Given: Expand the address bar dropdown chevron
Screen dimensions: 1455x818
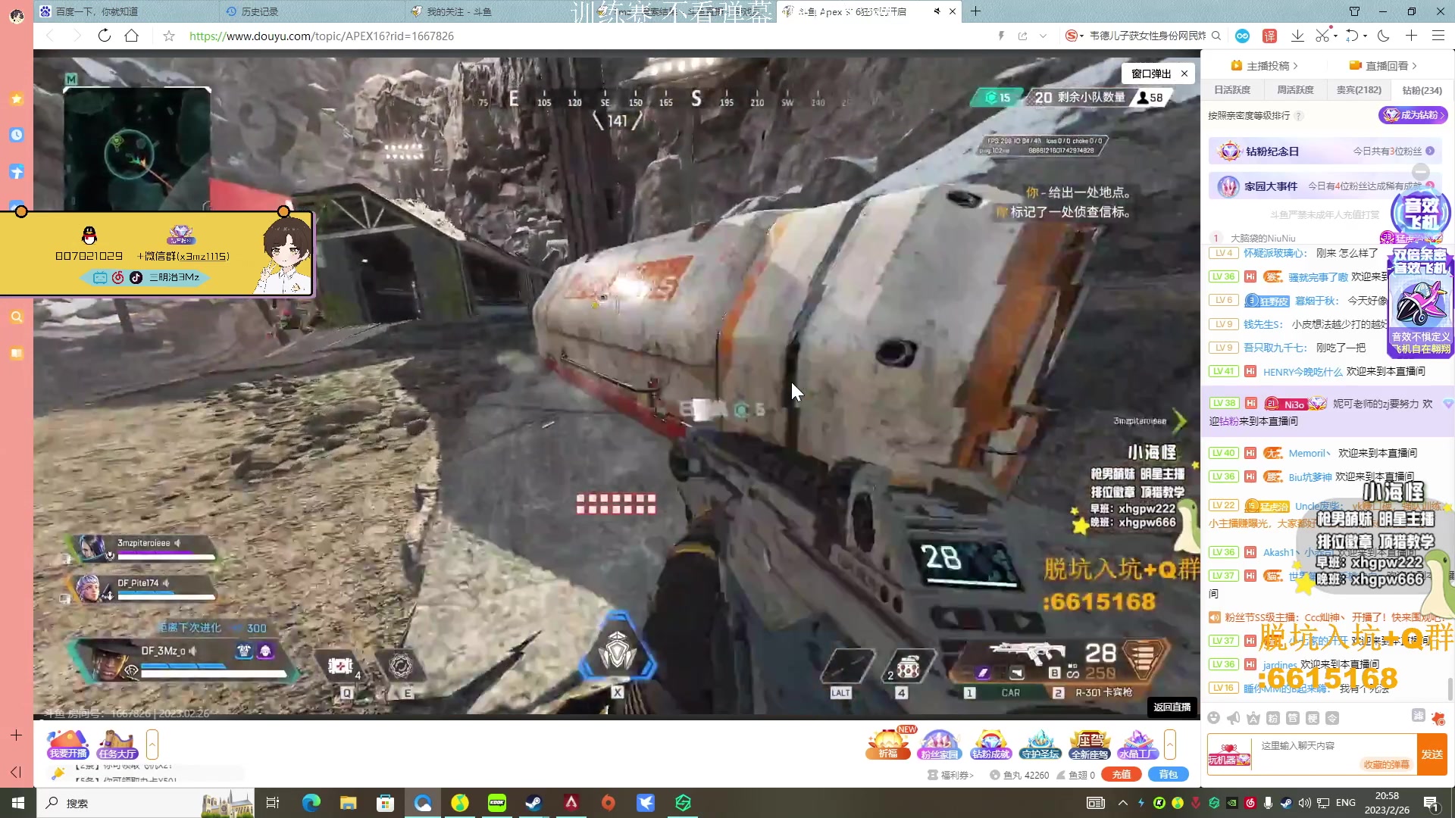Looking at the screenshot, I should pyautogui.click(x=1043, y=36).
